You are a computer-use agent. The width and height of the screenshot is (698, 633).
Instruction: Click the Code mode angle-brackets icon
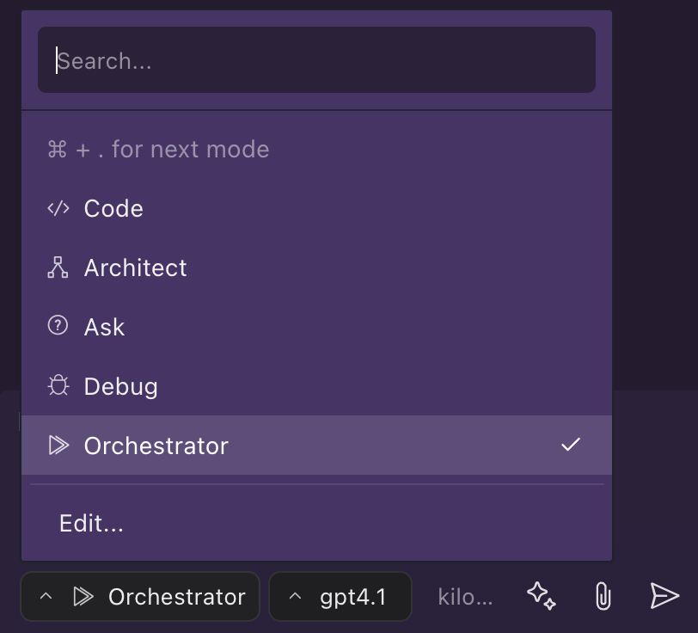click(x=58, y=208)
